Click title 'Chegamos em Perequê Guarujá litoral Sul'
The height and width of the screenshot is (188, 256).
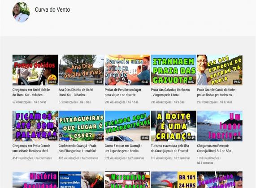pyautogui.click(x=215, y=148)
